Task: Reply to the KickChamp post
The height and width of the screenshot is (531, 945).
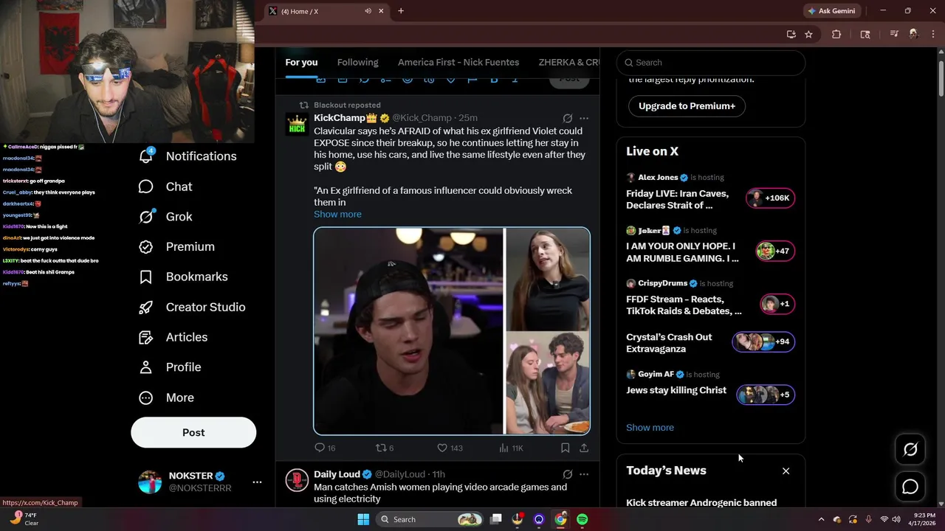Action: [x=325, y=448]
